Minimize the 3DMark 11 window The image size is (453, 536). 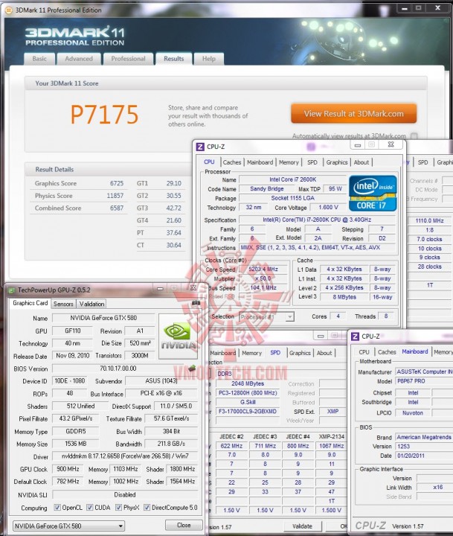pos(405,8)
